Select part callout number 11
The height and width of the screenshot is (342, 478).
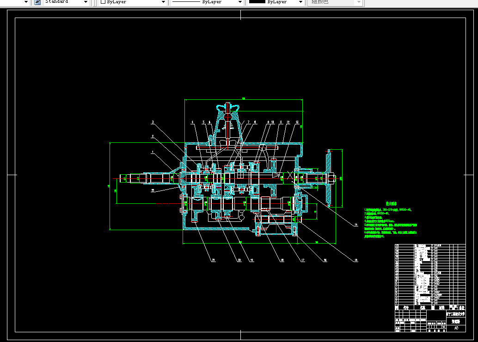[x=281, y=122]
